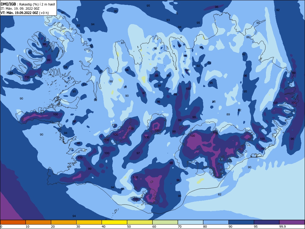The width and height of the screenshot is (305, 229).
Task: Click the pale yellow 50–60 legend swatch
Action: click(140, 222)
